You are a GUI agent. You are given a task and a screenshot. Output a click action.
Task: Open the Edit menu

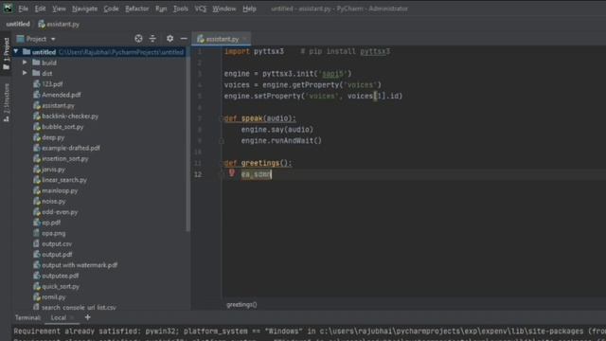point(40,9)
